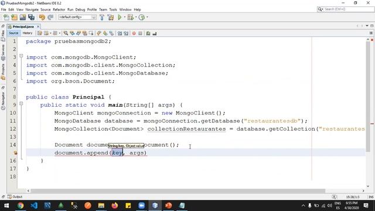Click the Build Project hammer icon

pyautogui.click(x=102, y=17)
